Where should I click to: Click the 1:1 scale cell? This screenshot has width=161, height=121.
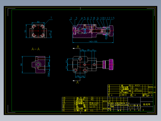click(139, 108)
